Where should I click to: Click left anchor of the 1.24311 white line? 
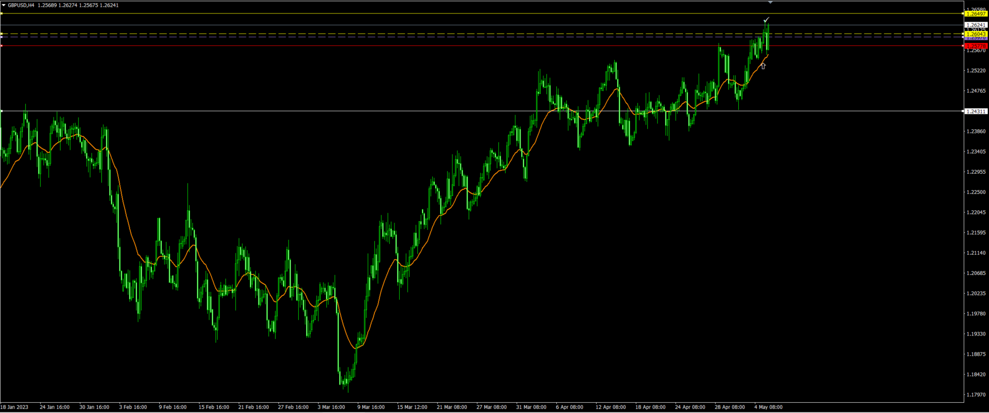tap(2, 111)
